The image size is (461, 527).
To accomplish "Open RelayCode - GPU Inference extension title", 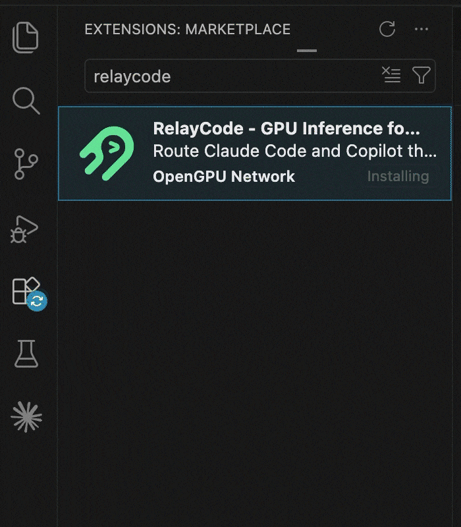I will (x=286, y=128).
